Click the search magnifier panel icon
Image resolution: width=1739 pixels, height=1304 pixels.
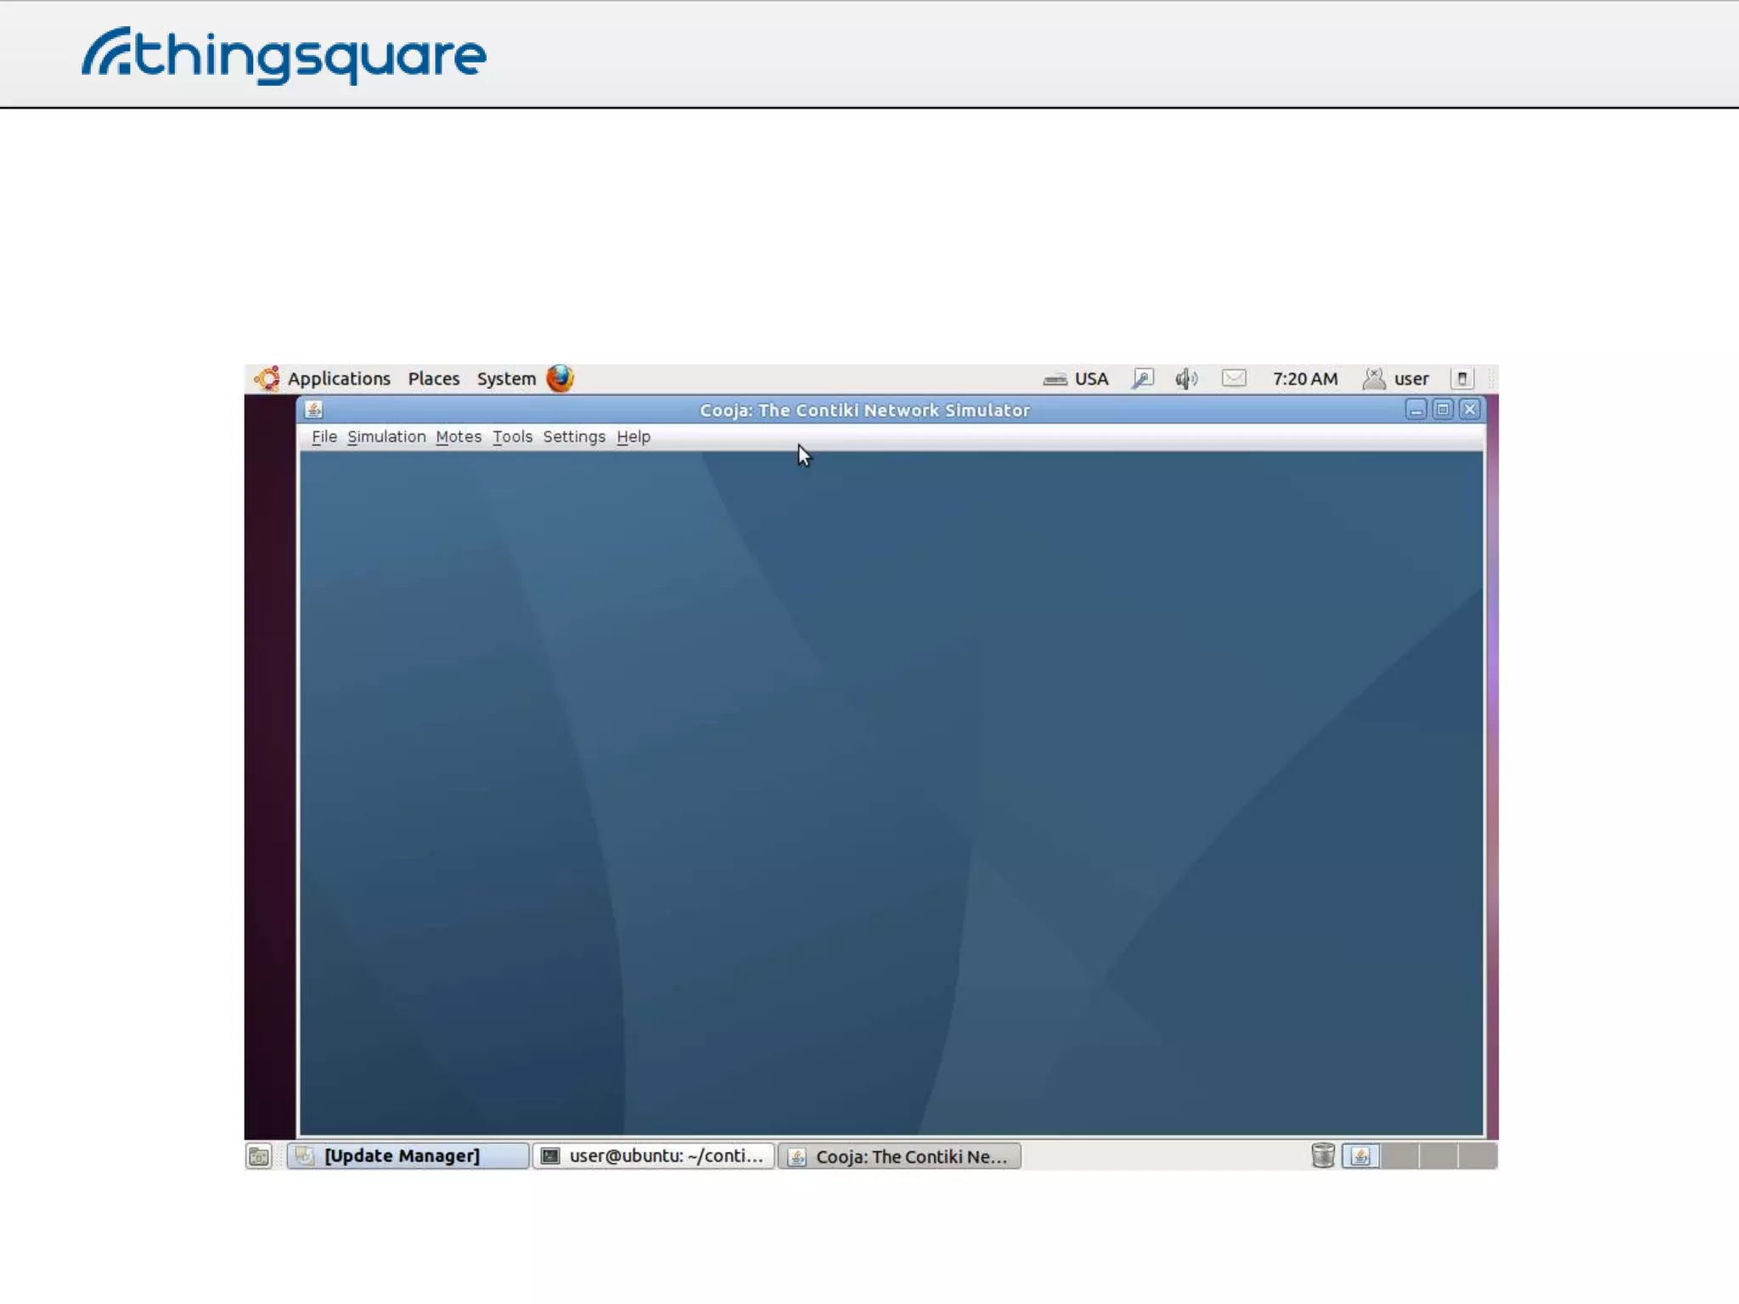(x=1142, y=379)
